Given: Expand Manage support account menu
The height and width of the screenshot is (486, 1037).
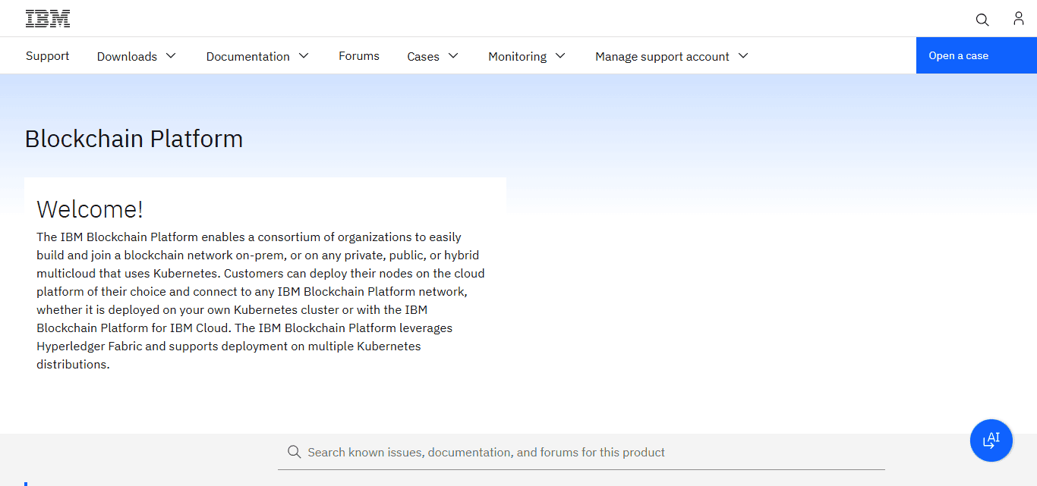Looking at the screenshot, I should coord(672,56).
